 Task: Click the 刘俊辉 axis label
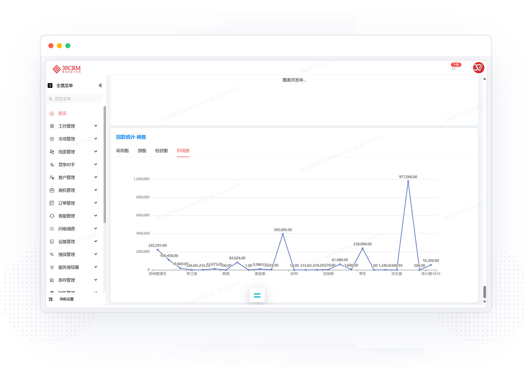(328, 274)
